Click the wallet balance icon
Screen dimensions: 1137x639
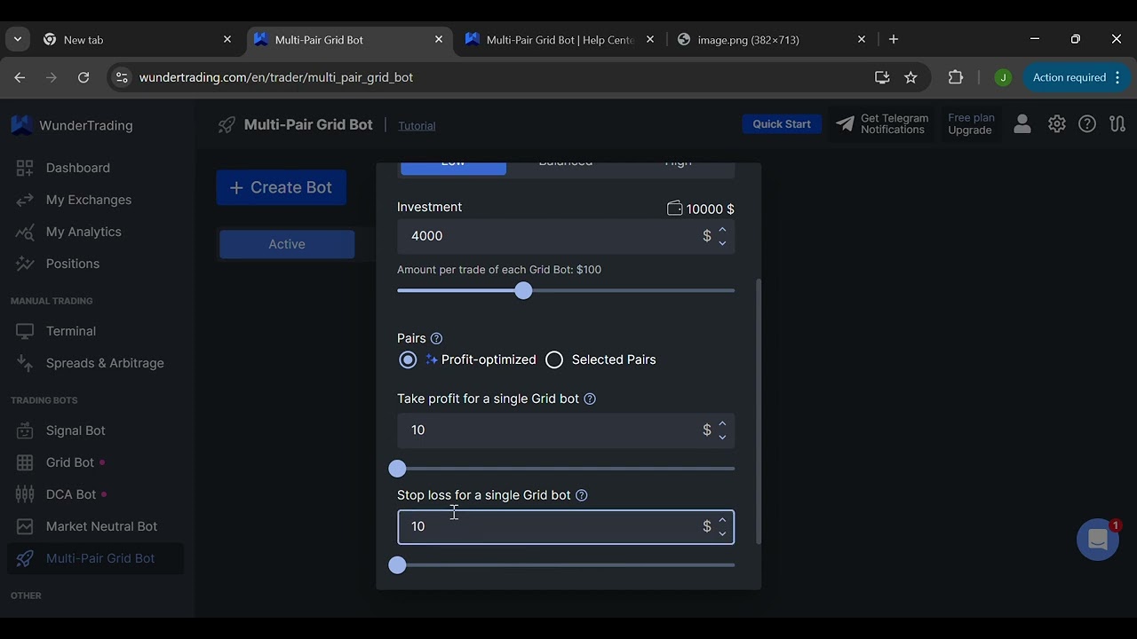(675, 209)
